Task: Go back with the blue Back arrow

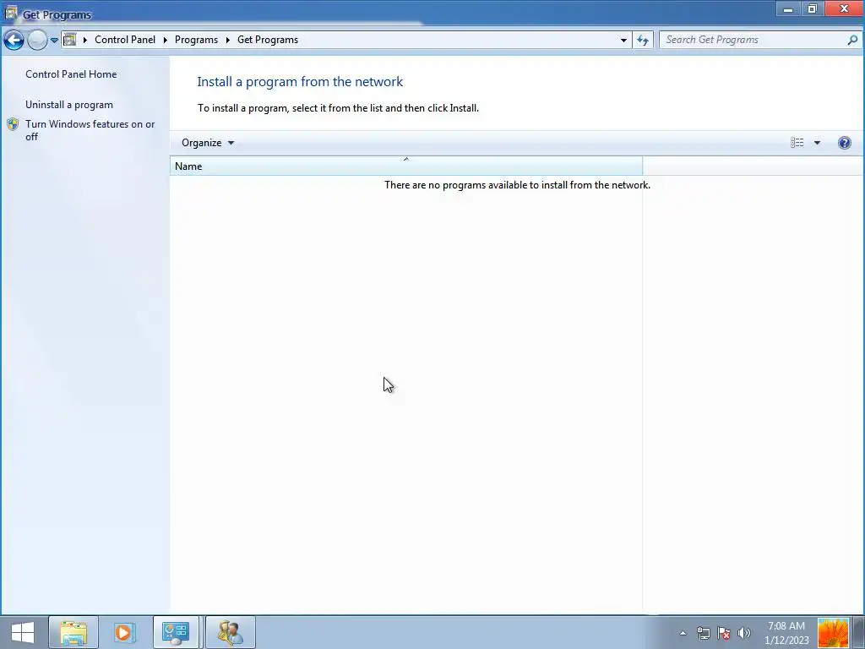Action: pyautogui.click(x=14, y=40)
